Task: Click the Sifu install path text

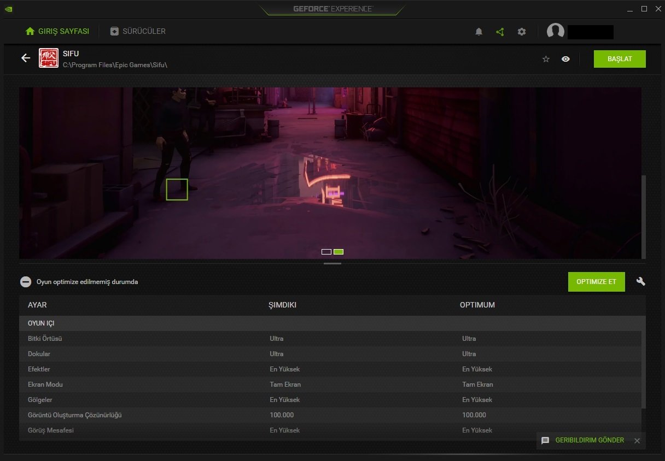Action: point(115,64)
